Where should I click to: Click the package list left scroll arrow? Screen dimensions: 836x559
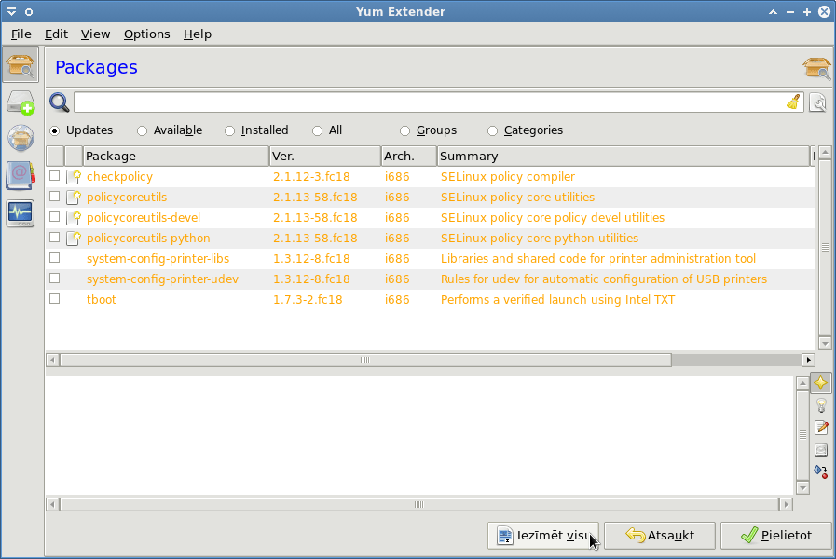point(52,361)
